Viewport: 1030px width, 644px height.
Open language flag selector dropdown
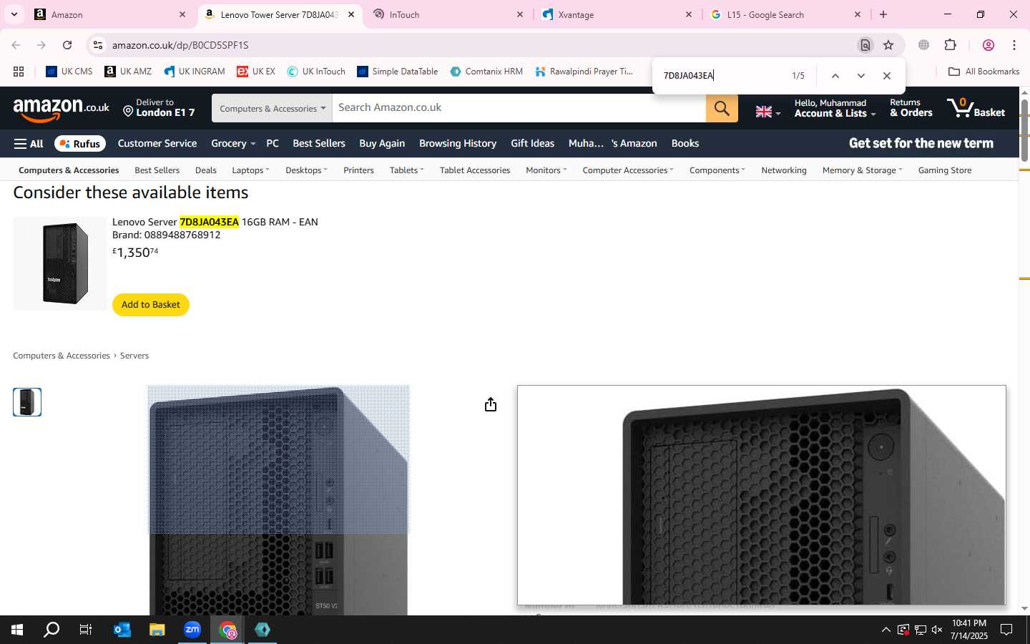coord(768,112)
